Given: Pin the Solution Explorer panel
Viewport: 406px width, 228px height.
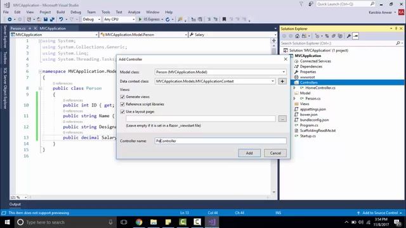Looking at the screenshot, I should (x=396, y=28).
